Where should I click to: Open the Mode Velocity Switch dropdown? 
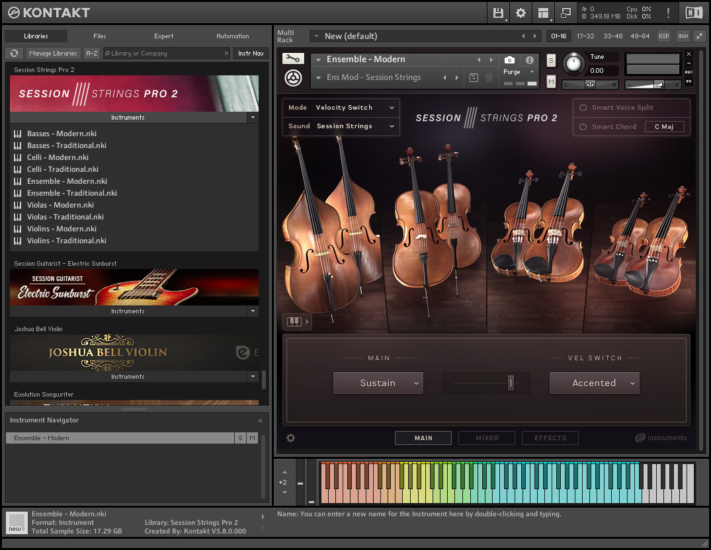[x=341, y=107]
